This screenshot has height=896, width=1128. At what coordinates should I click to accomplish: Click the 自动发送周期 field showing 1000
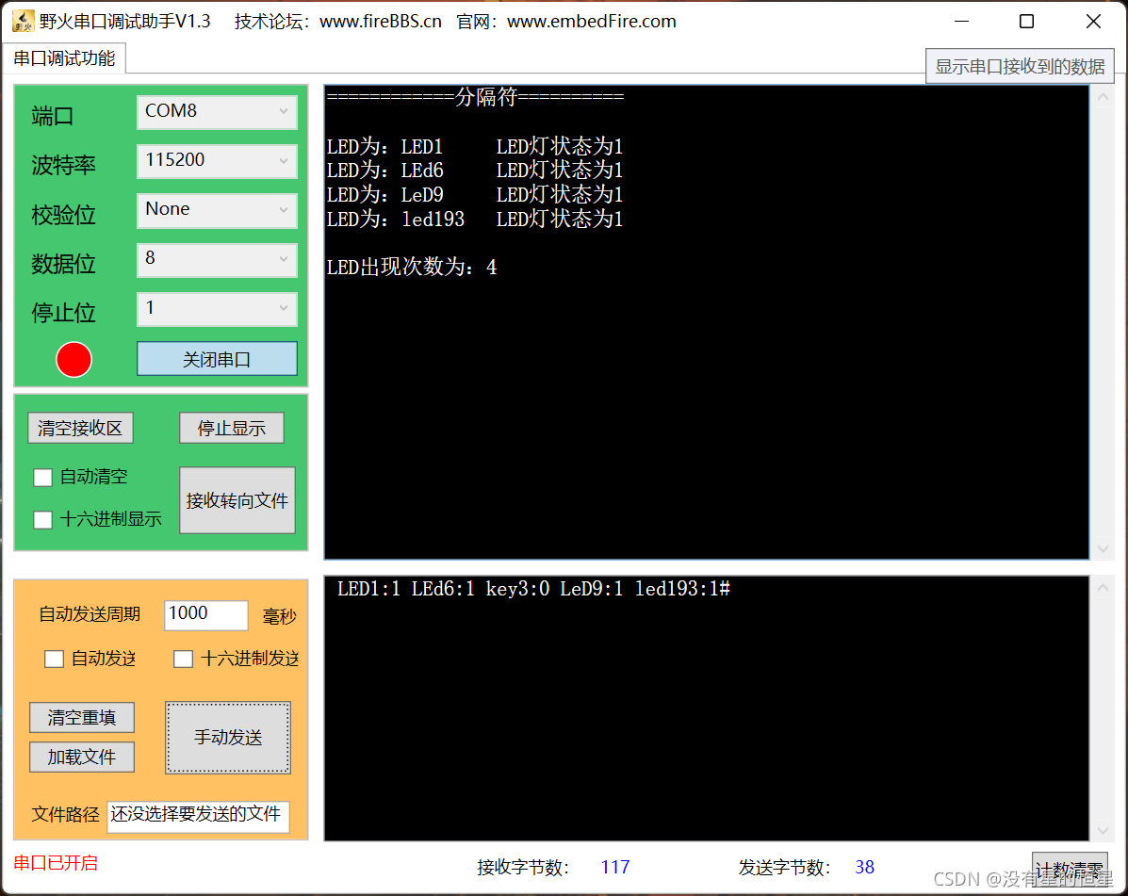205,615
